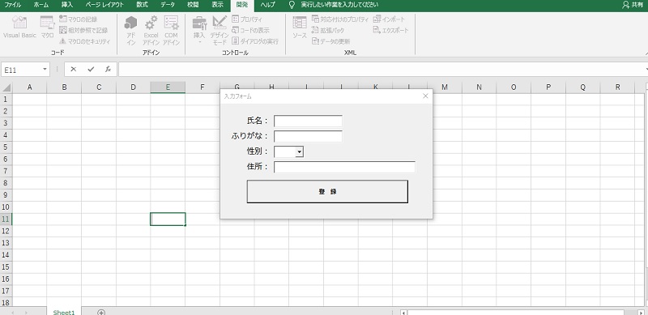The image size is (648, 315).
Task: Click XML エクスポート export
Action: 391,30
